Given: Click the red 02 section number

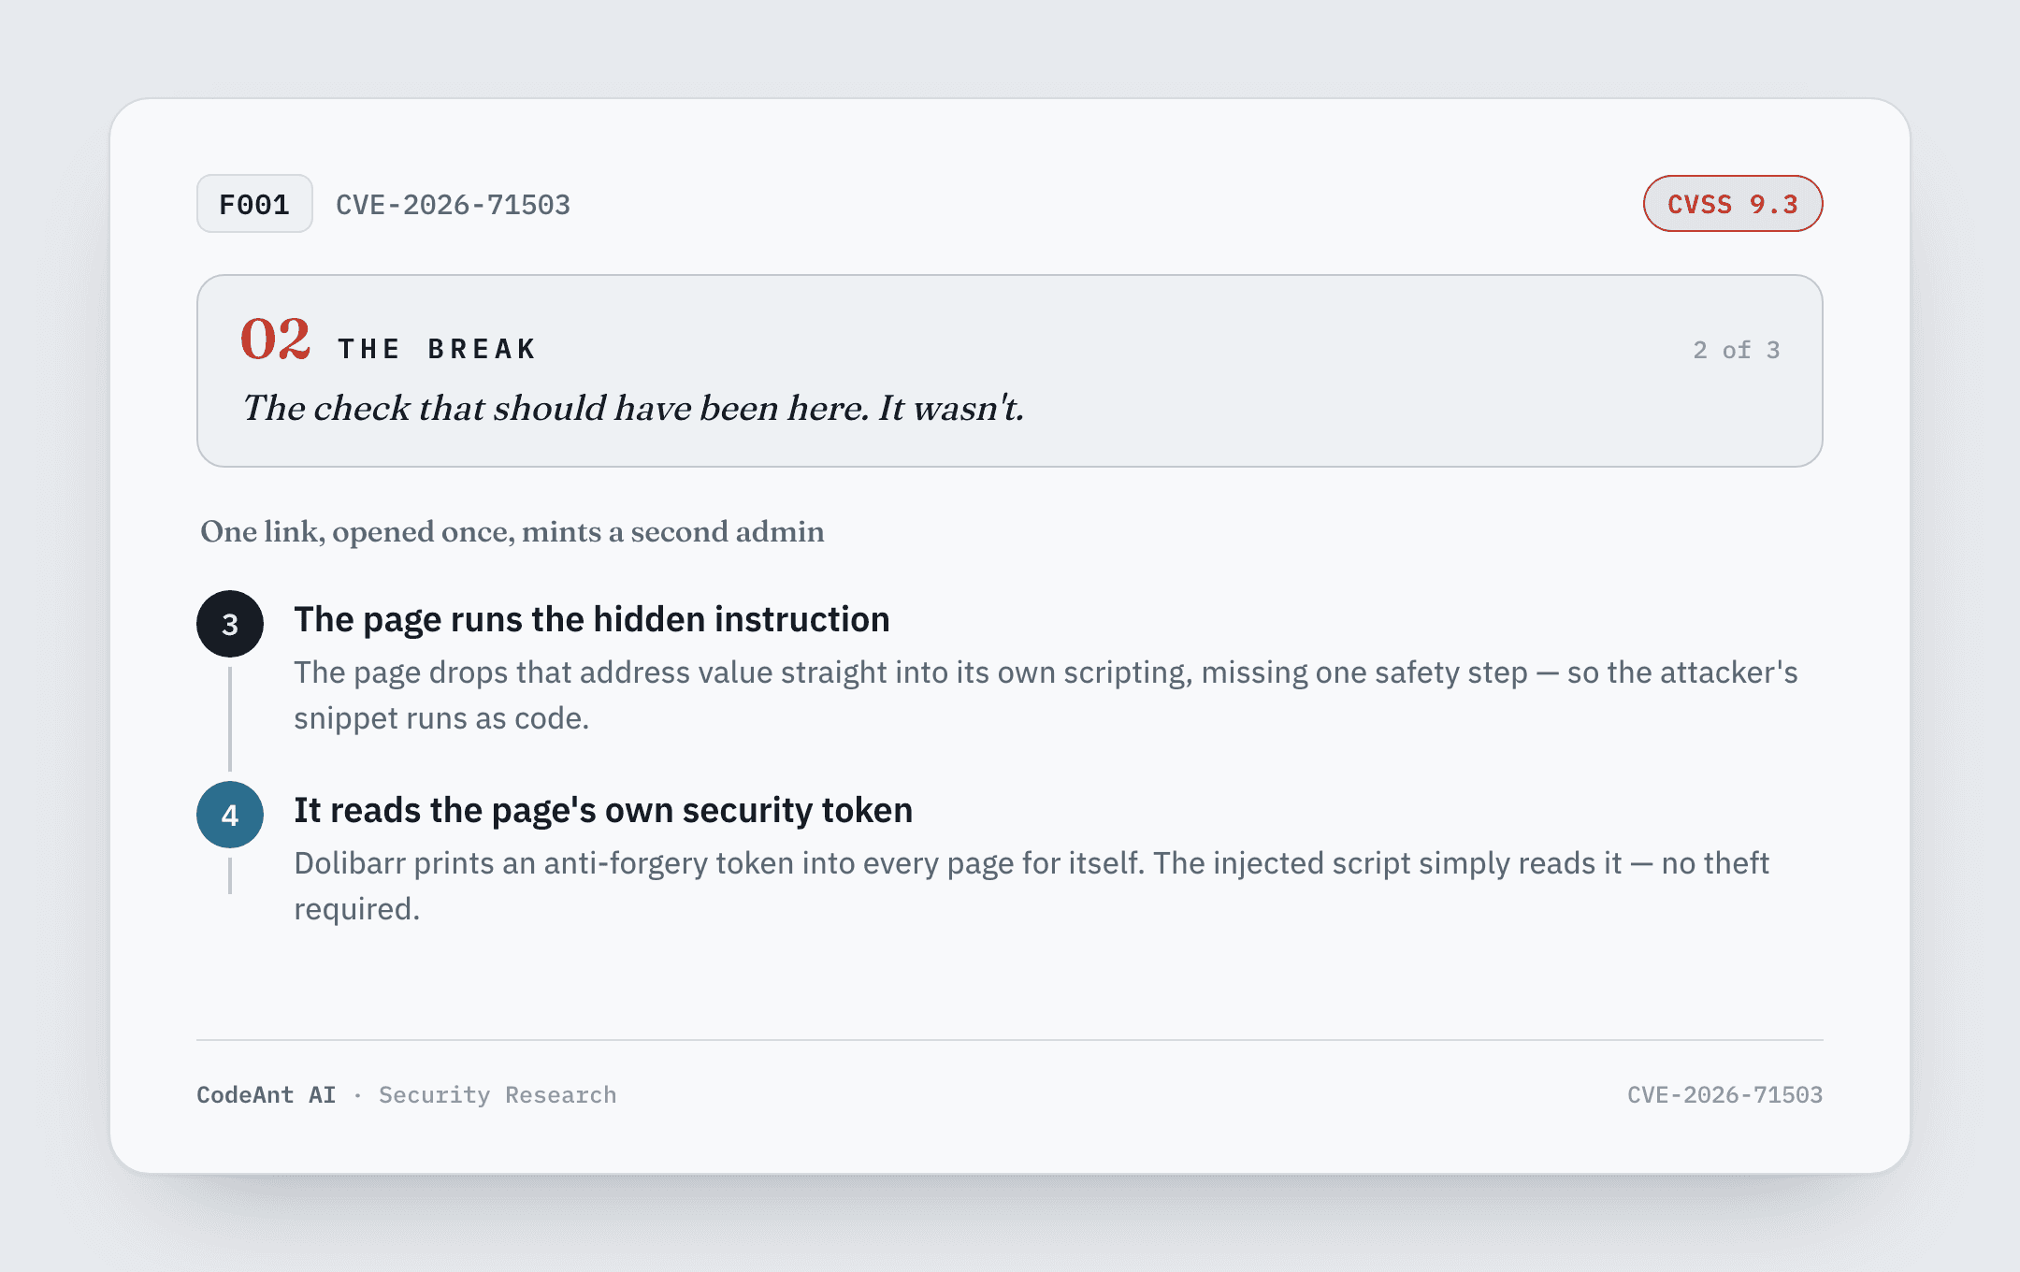Looking at the screenshot, I should 275,339.
